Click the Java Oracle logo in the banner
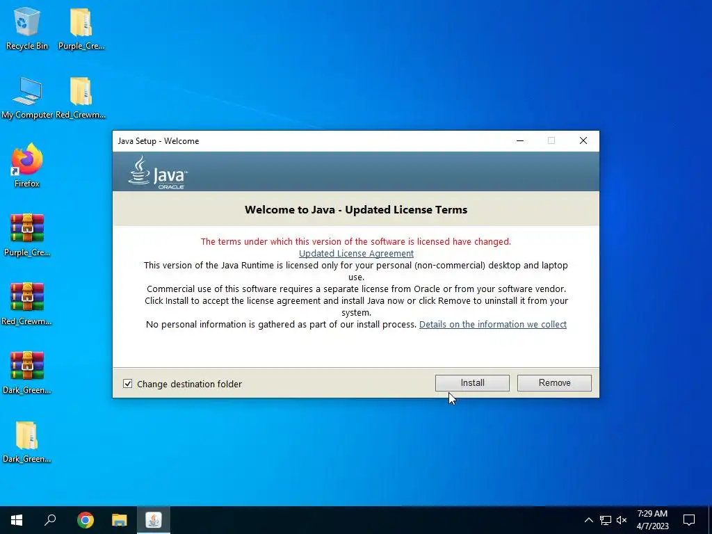This screenshot has width=712, height=534. 158,172
